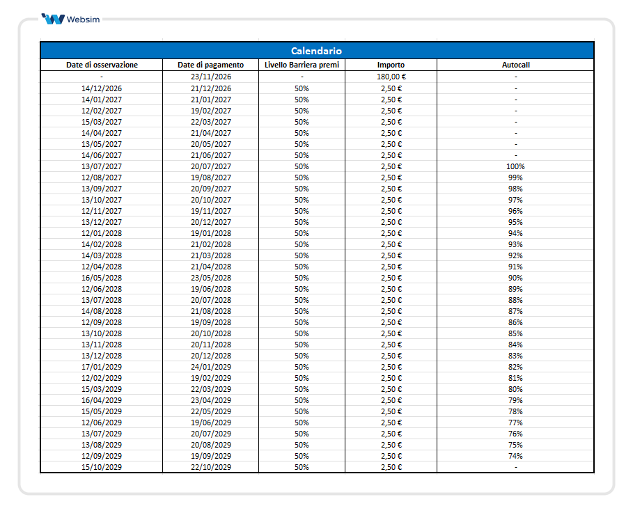Select the 92% autocall value

coord(515,255)
